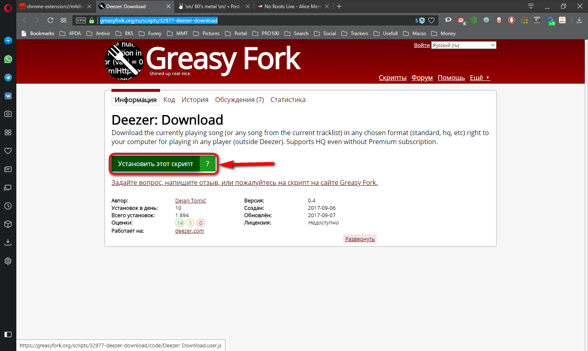Viewport: 588px width, 351px height.
Task: Click the Opera menu logo
Action: click(8, 7)
